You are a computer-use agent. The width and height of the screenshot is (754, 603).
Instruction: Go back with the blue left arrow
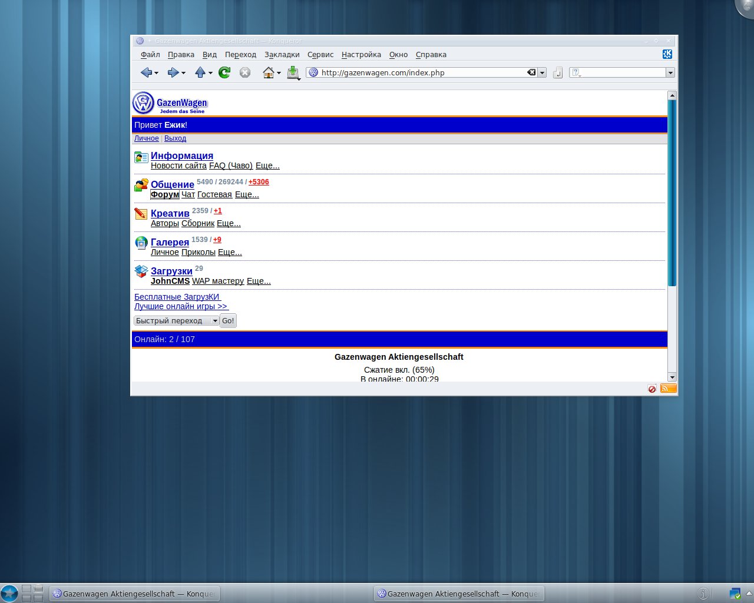pos(146,72)
